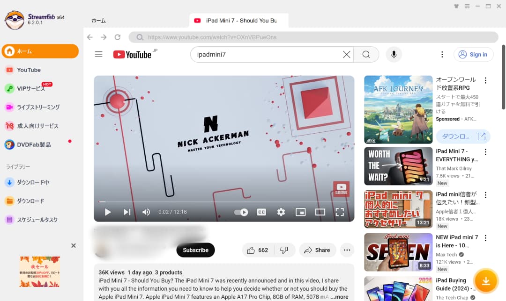The height and width of the screenshot is (301, 506).
Task: Go back in the browser
Action: 89,37
